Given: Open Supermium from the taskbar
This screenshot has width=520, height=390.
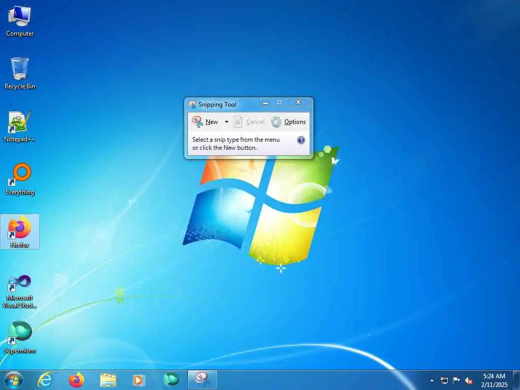Looking at the screenshot, I should (x=171, y=380).
